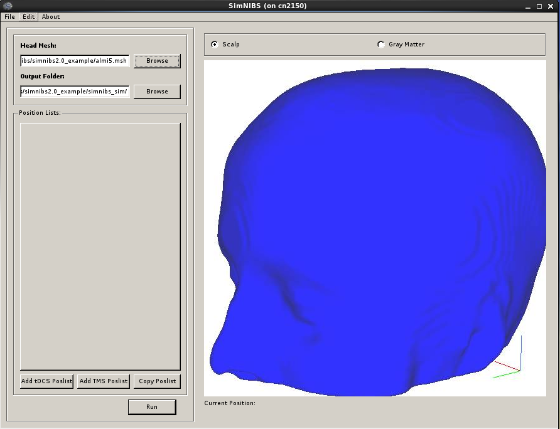Browse for the Output Folder

coord(157,92)
